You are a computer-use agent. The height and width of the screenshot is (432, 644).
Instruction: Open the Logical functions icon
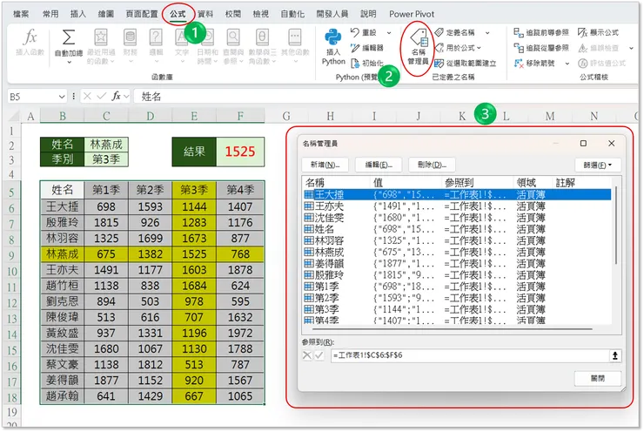pos(156,37)
